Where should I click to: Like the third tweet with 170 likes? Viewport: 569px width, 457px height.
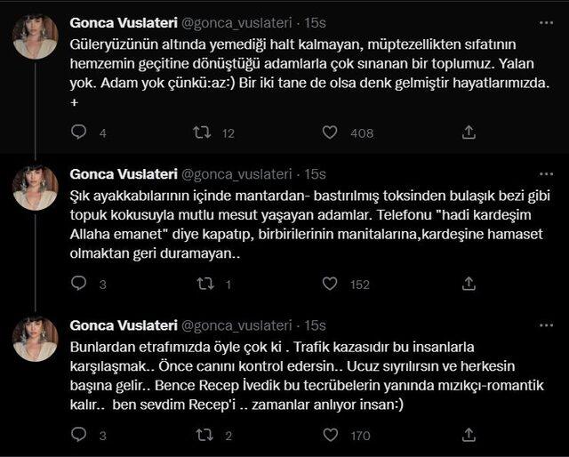pyautogui.click(x=330, y=436)
